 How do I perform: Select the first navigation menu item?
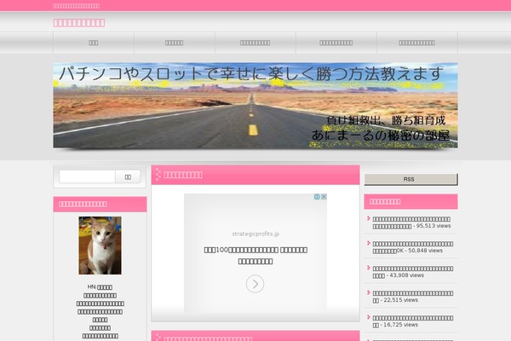94,43
